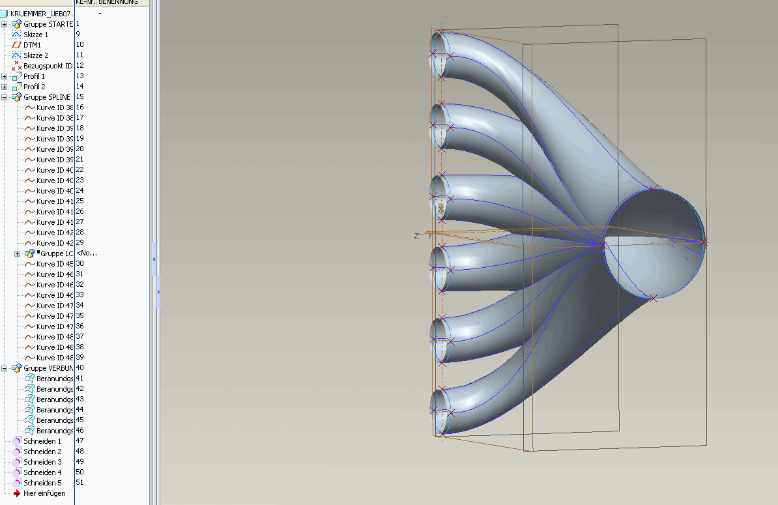Click the right-pointing arrow on the panel splitter
Viewport: 778px width, 505px height.
[x=158, y=292]
